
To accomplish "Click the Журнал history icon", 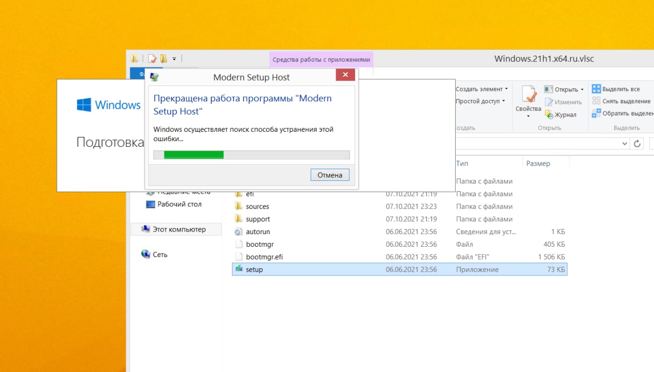I will point(549,114).
